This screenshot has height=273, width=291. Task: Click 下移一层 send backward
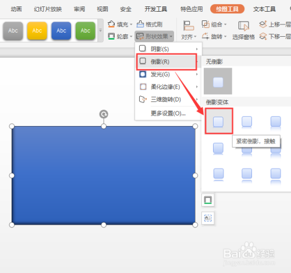(275, 36)
